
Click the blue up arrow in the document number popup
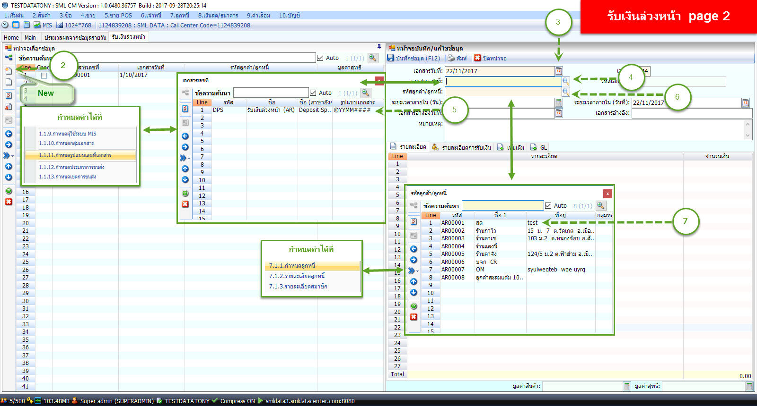[185, 169]
